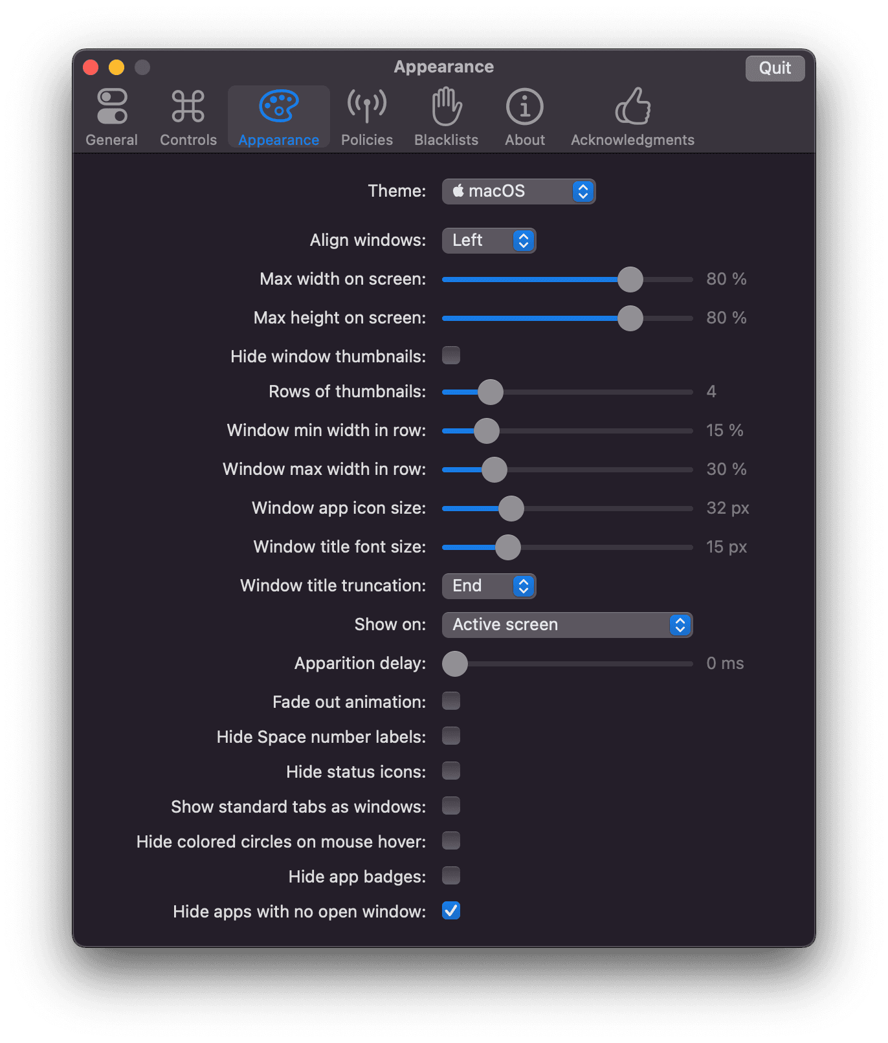The height and width of the screenshot is (1043, 888).
Task: Open the Align windows dropdown
Action: click(x=489, y=241)
